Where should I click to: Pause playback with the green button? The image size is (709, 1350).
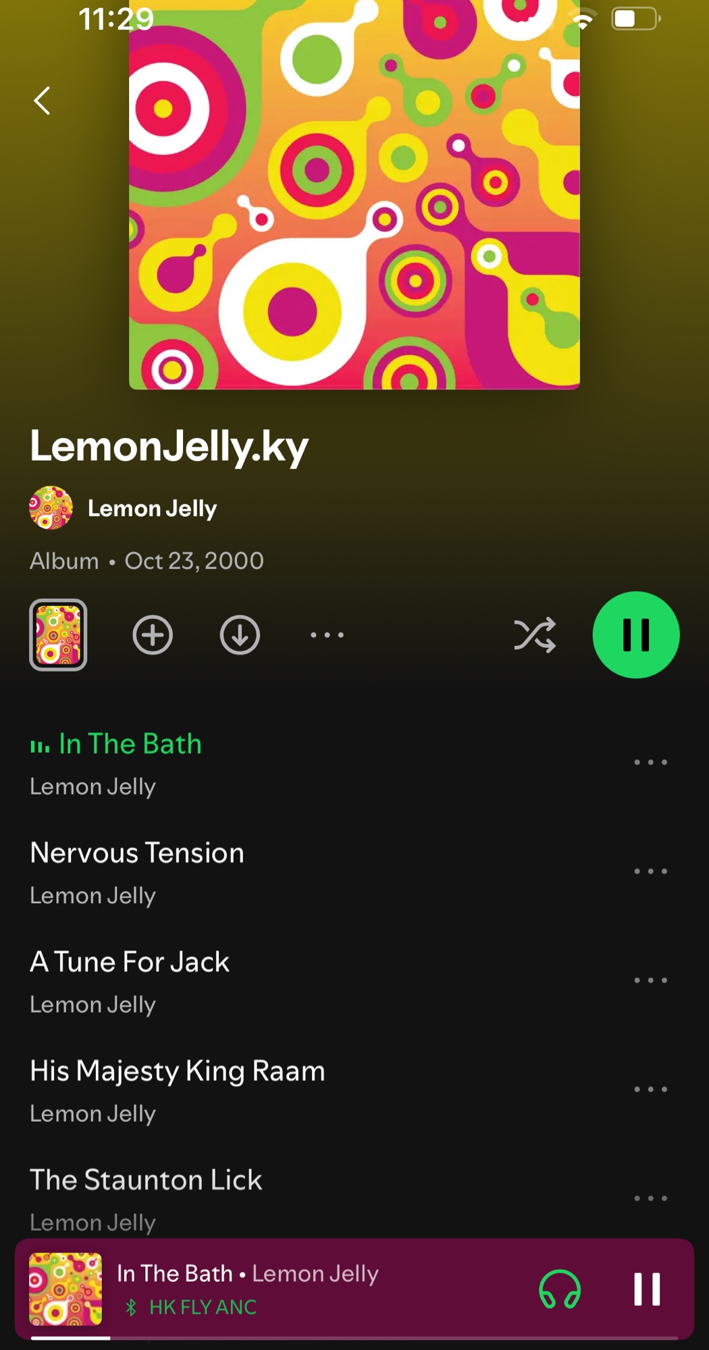point(636,635)
